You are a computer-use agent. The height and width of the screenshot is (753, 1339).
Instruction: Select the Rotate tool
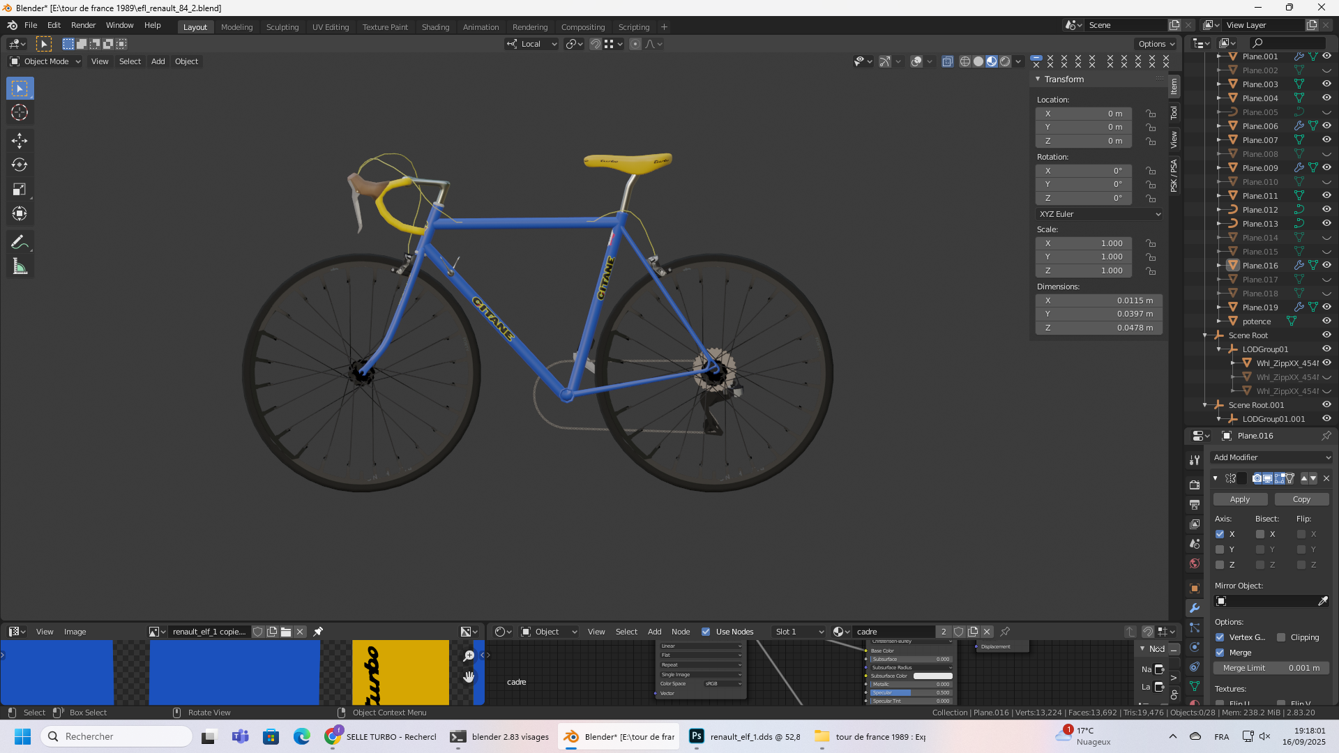pyautogui.click(x=20, y=165)
